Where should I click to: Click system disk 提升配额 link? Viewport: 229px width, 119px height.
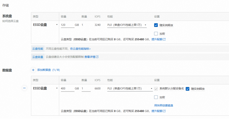click(x=157, y=39)
